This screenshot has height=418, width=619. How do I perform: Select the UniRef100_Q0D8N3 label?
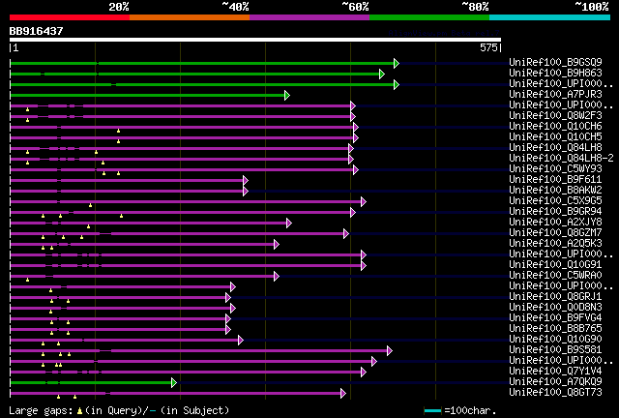555,307
